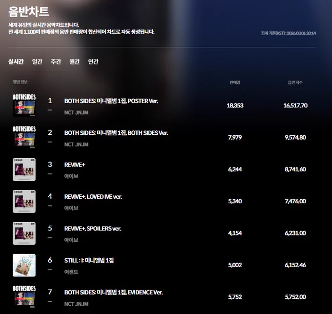Click album index value 5,752.00

click(x=295, y=297)
